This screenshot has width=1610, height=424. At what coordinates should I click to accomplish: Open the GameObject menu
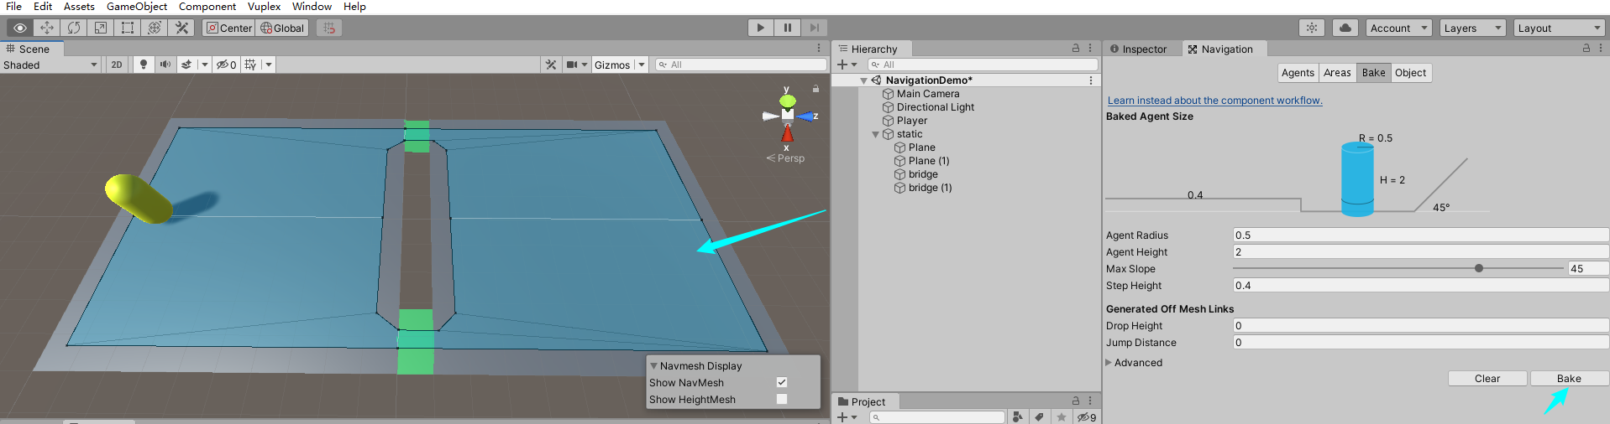pyautogui.click(x=137, y=7)
